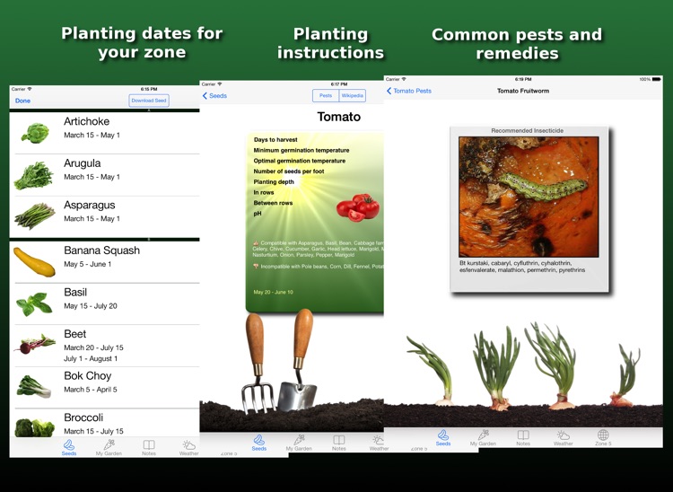Tap 'May 20 - June 10' planting date
The image size is (673, 492).
[273, 292]
